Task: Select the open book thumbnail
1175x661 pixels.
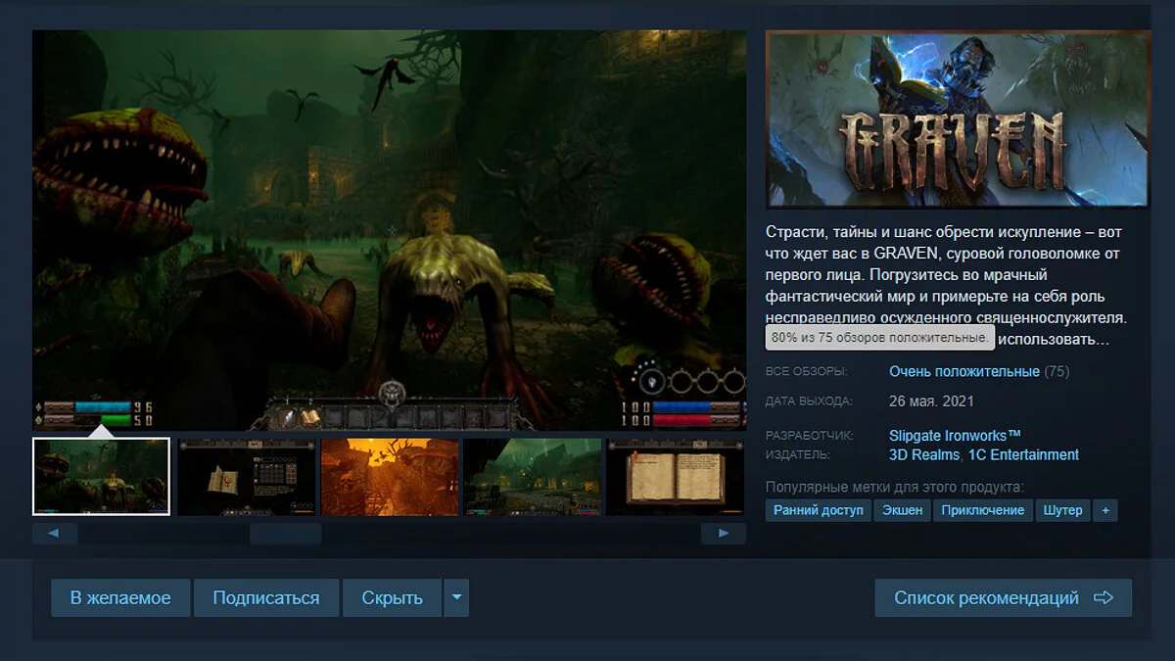Action: pyautogui.click(x=676, y=476)
